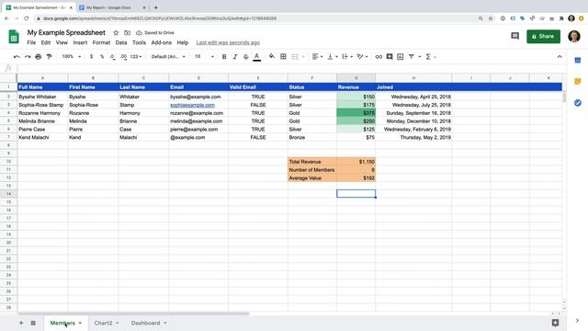This screenshot has width=588, height=331.
Task: Open the Edit menu
Action: click(46, 43)
